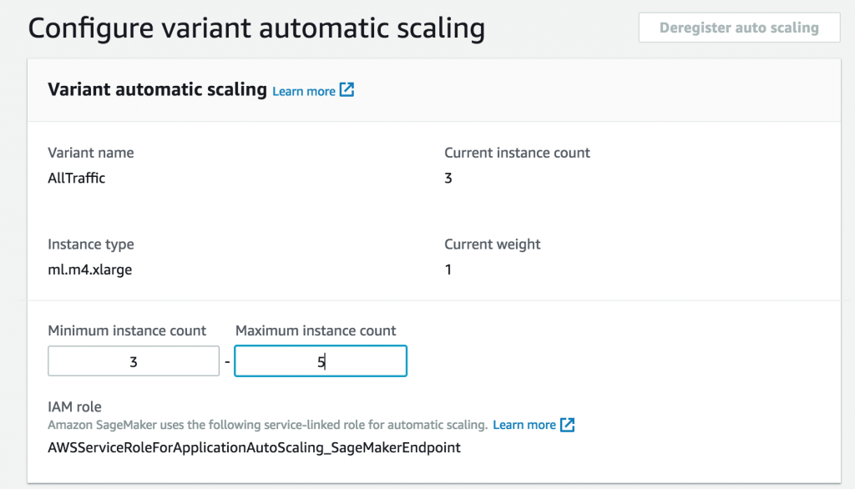Focus the Minimum instance count field
The width and height of the screenshot is (855, 489).
pyautogui.click(x=134, y=362)
